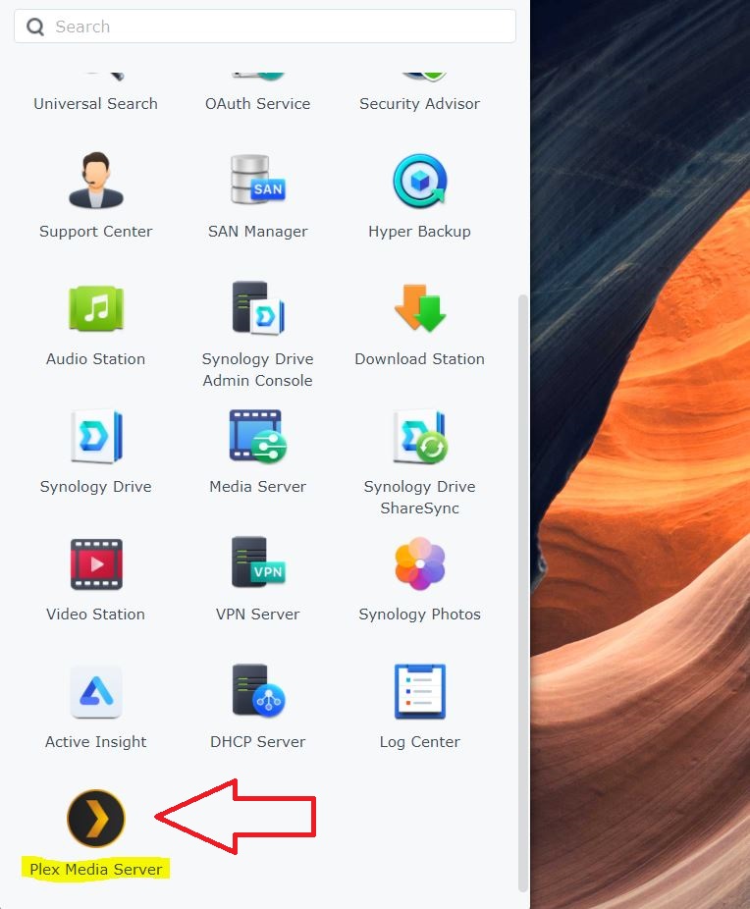This screenshot has height=909, width=750.
Task: Open Active Insight
Action: pyautogui.click(x=95, y=692)
